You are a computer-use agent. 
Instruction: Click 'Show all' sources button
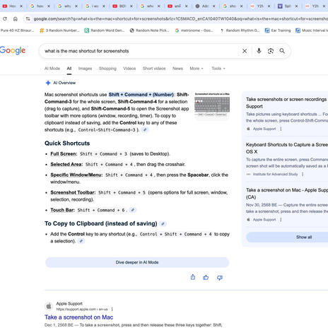click(287, 237)
